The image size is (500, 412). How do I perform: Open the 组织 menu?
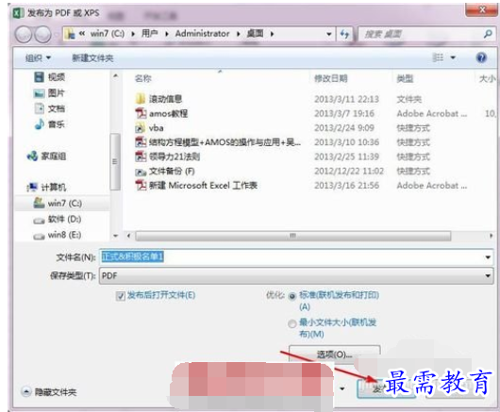tap(38, 58)
